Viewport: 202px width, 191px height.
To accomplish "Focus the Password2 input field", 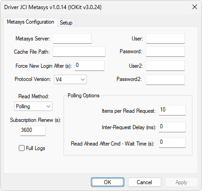I will coord(165,80).
